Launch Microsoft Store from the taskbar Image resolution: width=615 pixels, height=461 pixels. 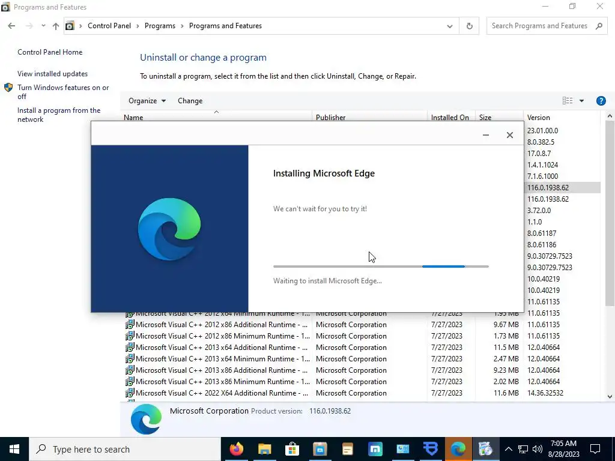pyautogui.click(x=292, y=449)
